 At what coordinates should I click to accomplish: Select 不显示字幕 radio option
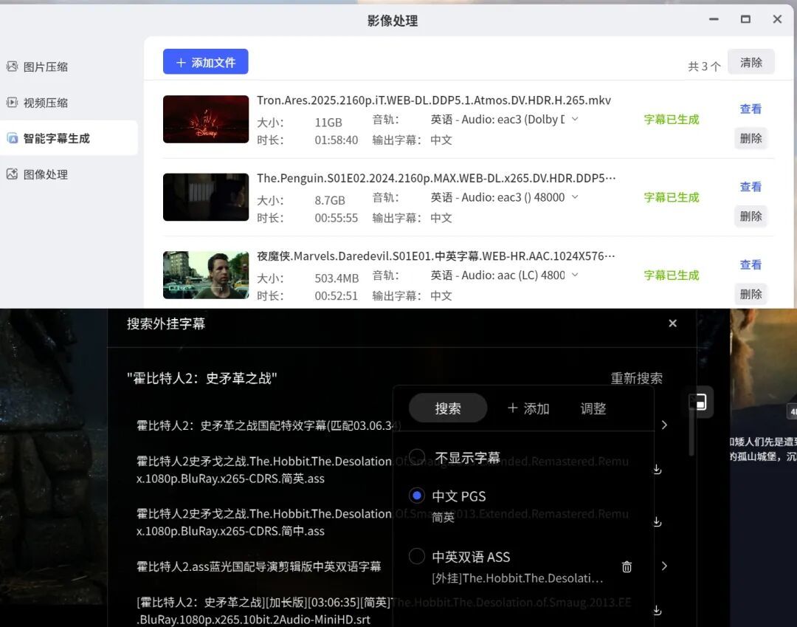point(417,456)
